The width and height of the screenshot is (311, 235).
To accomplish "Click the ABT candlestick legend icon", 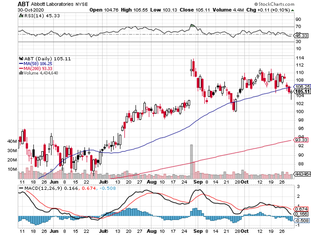I will pyautogui.click(x=21, y=59).
